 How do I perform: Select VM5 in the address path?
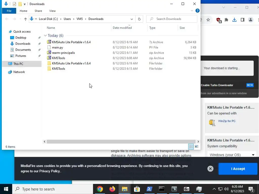point(80,19)
